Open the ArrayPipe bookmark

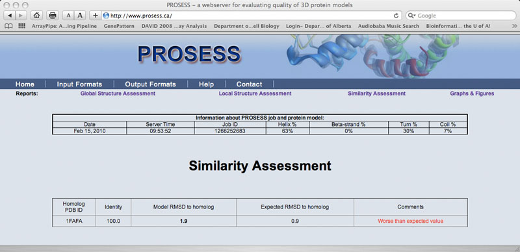[x=64, y=26]
